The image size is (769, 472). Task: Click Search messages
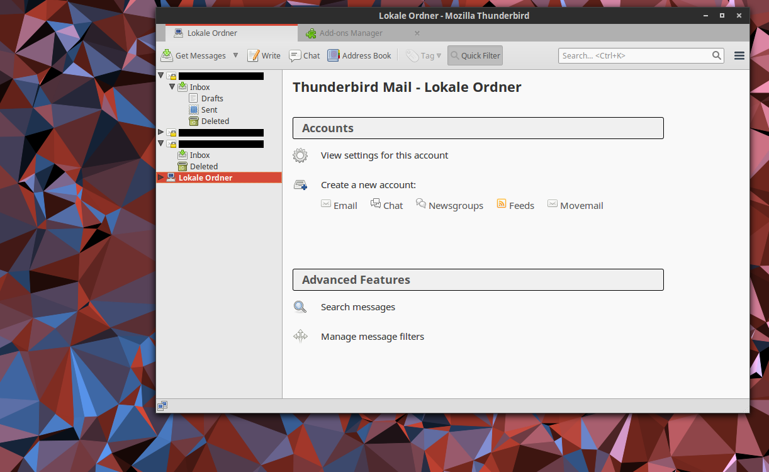pyautogui.click(x=358, y=307)
